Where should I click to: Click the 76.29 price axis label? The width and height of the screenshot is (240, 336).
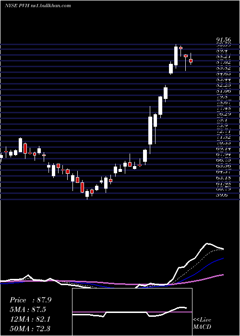coord(224,114)
